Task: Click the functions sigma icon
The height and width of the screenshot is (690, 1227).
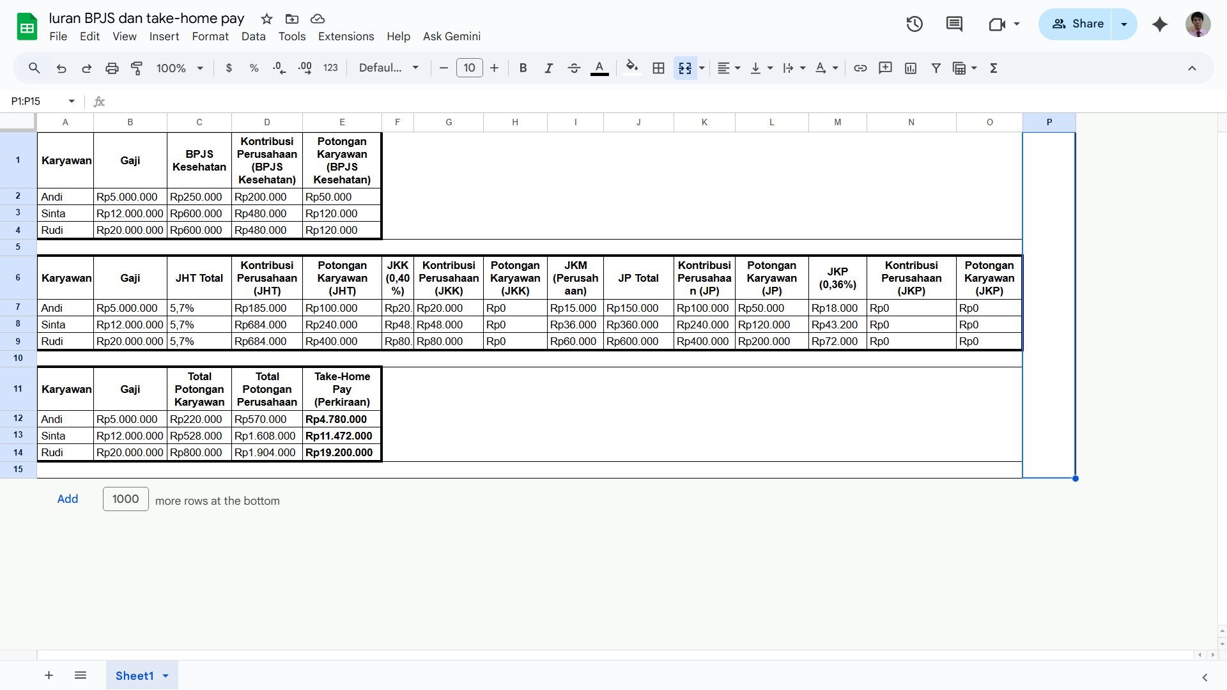Action: [x=994, y=68]
